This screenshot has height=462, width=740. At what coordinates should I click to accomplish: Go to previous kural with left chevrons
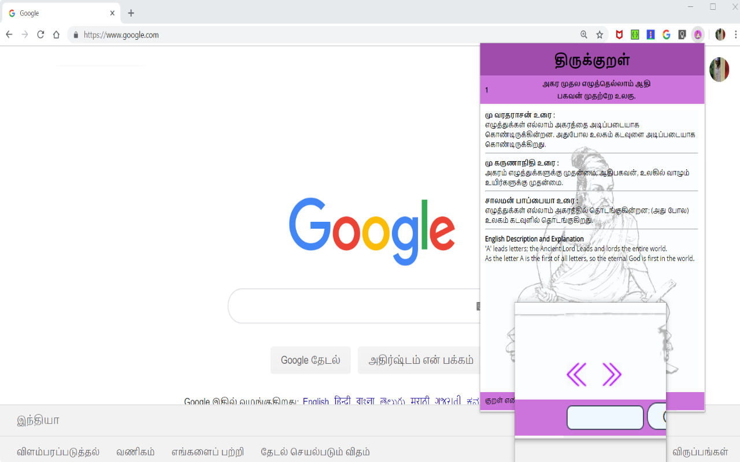[576, 375]
